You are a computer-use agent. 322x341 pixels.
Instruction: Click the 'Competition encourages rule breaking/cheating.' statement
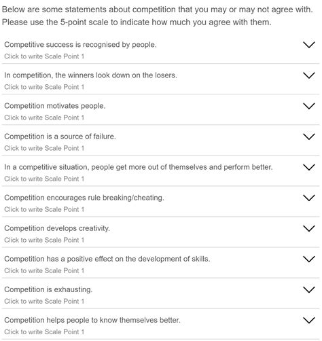pos(84,198)
